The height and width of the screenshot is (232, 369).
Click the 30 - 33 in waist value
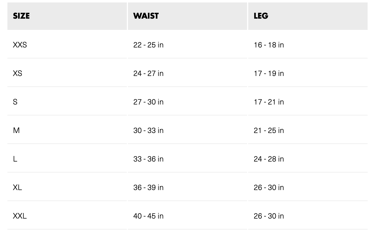click(x=148, y=130)
